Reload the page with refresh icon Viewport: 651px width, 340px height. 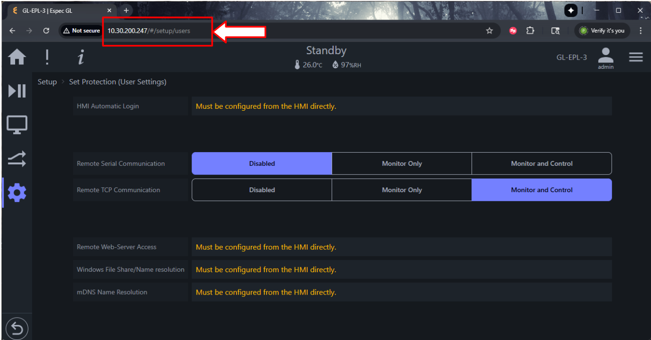[x=46, y=31]
